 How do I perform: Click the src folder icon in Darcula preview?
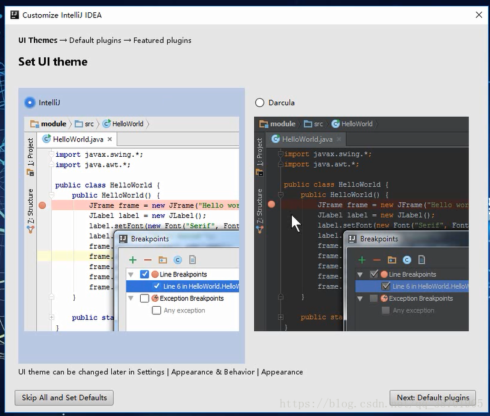(x=308, y=124)
